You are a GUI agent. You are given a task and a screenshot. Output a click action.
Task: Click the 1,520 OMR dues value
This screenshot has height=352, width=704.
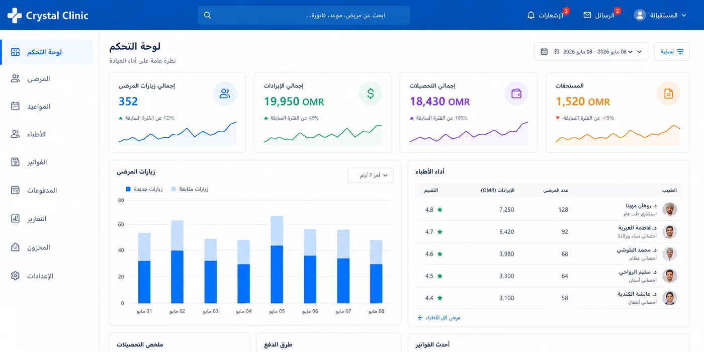coord(582,102)
